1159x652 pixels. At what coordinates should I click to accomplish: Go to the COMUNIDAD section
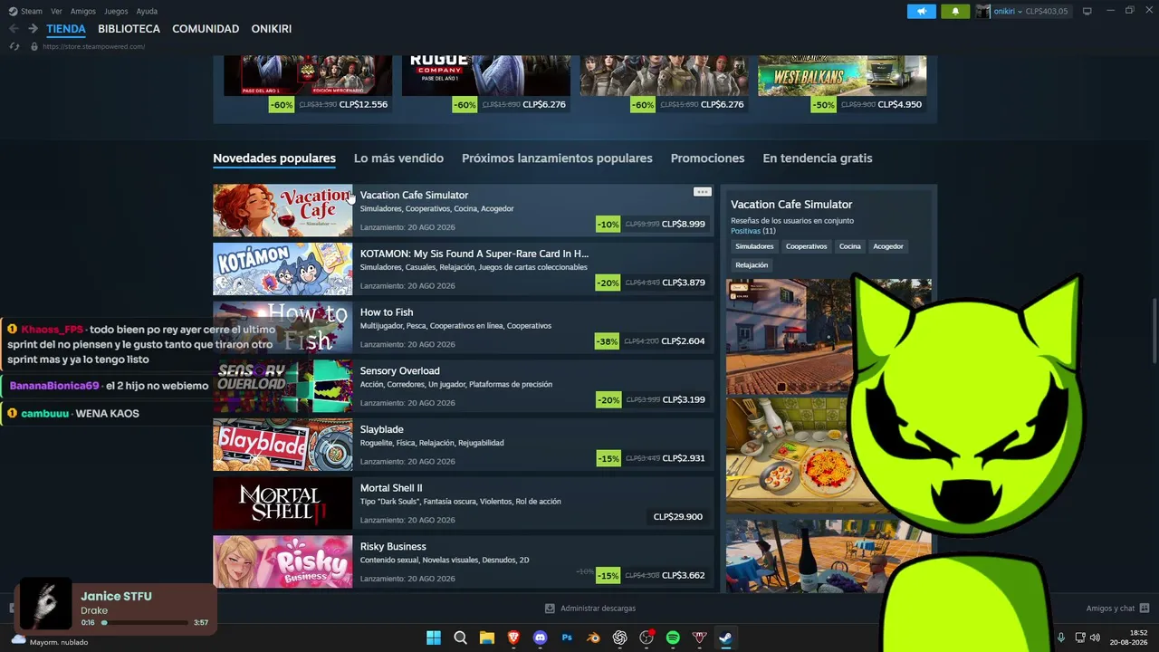pyautogui.click(x=206, y=29)
